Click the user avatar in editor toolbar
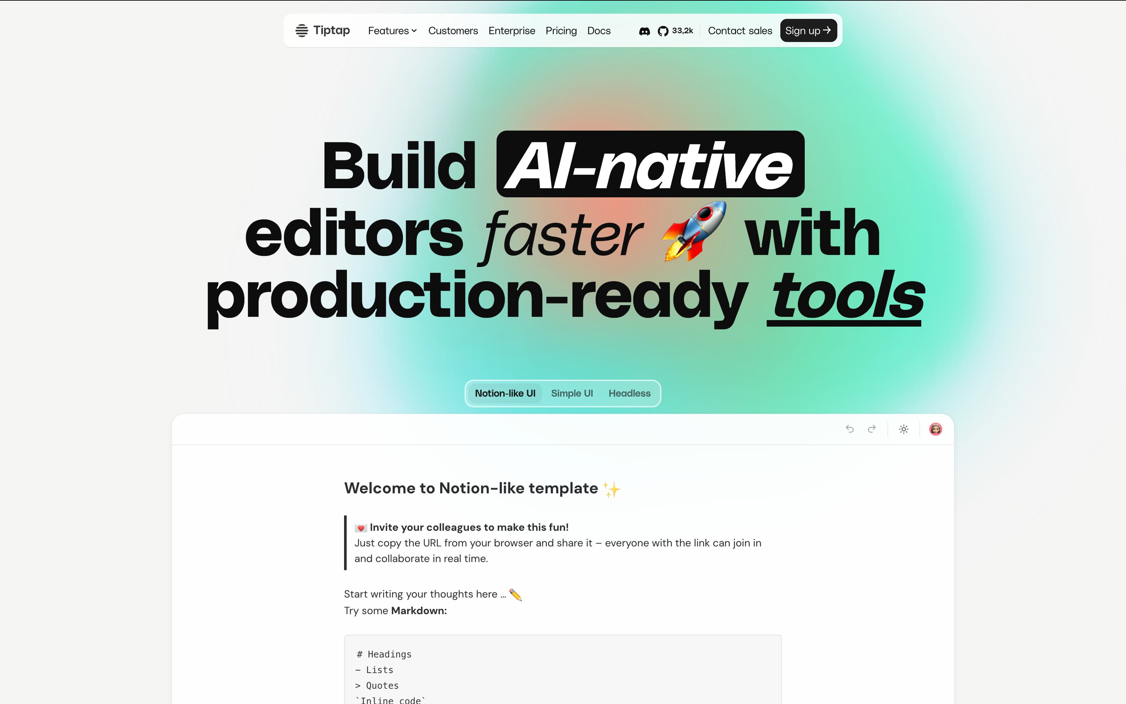Screen dimensions: 1126x704 click(935, 429)
